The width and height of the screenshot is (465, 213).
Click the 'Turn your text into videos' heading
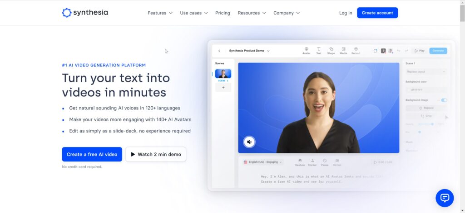(116, 85)
